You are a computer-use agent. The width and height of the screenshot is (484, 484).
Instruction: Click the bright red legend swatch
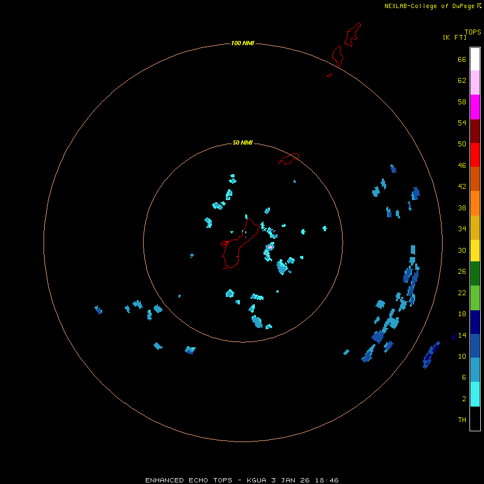coord(475,155)
